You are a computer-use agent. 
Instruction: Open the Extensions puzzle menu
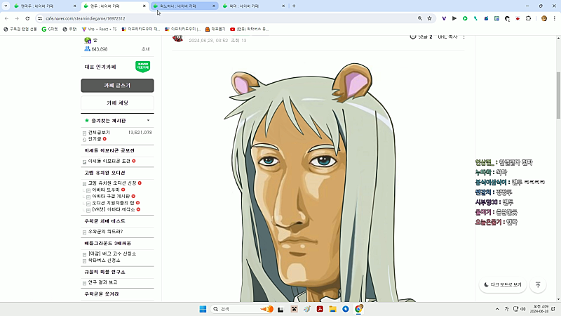[529, 18]
